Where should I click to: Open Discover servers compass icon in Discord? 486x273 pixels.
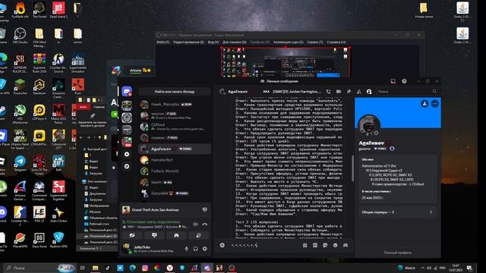pos(127,166)
